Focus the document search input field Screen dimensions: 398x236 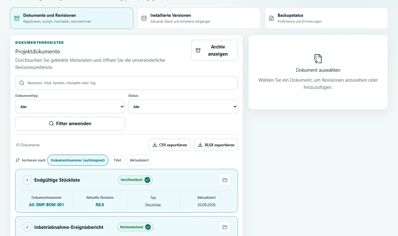pos(127,83)
